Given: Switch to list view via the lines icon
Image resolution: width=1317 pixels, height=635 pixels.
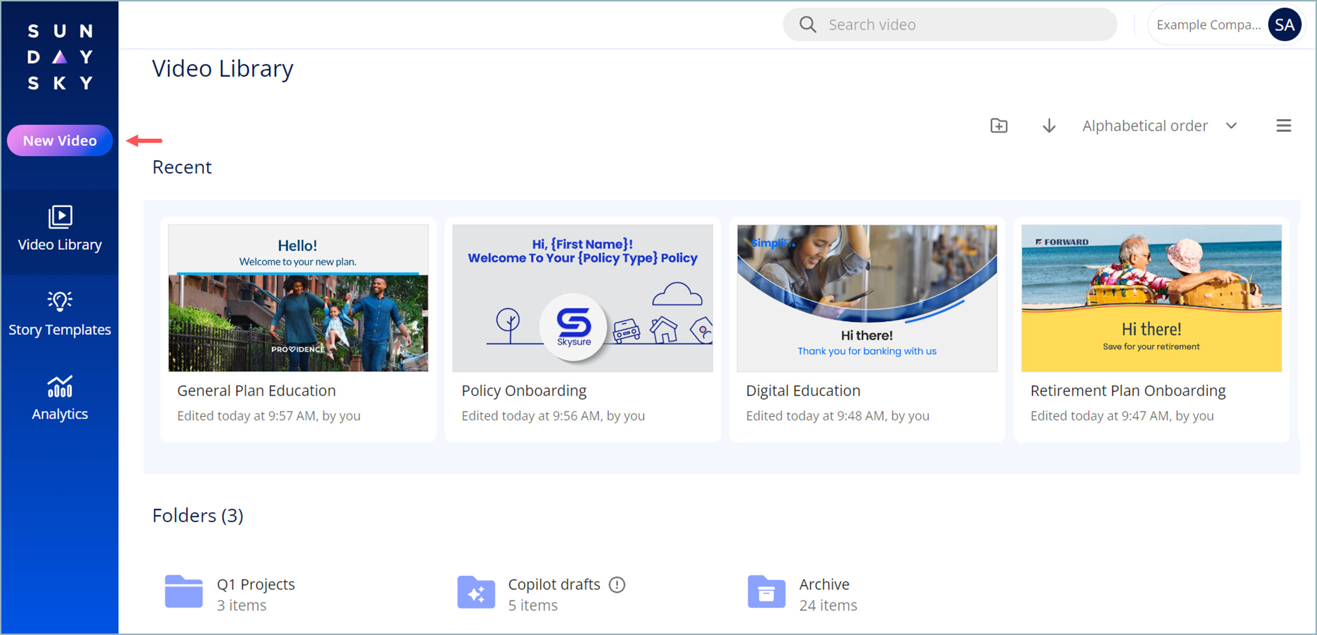Looking at the screenshot, I should click(x=1283, y=125).
